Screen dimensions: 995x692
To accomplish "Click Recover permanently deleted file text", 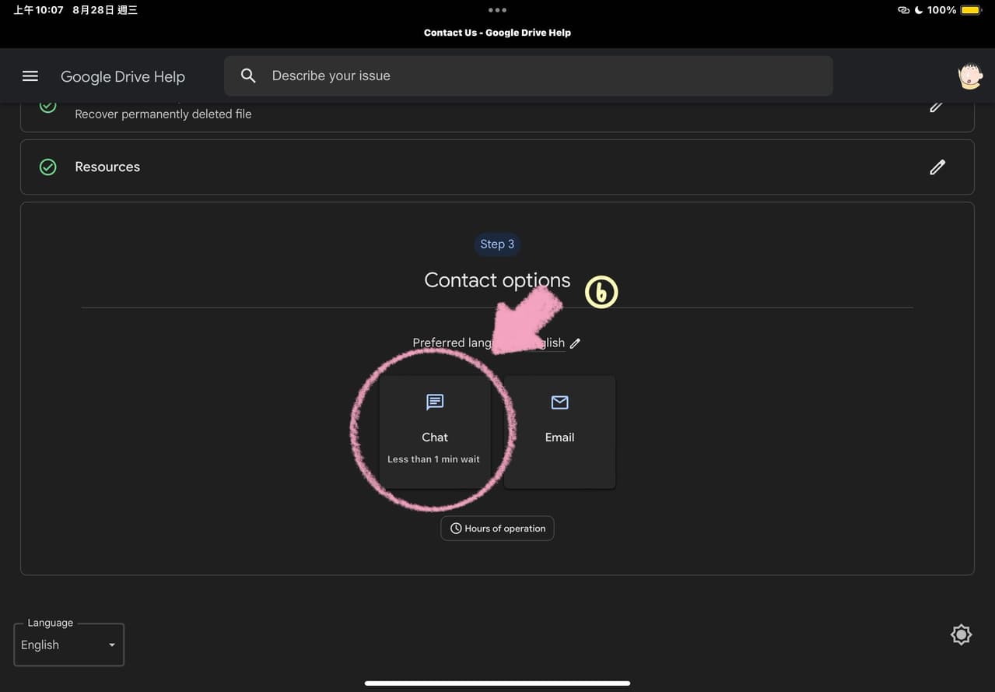I will [163, 114].
